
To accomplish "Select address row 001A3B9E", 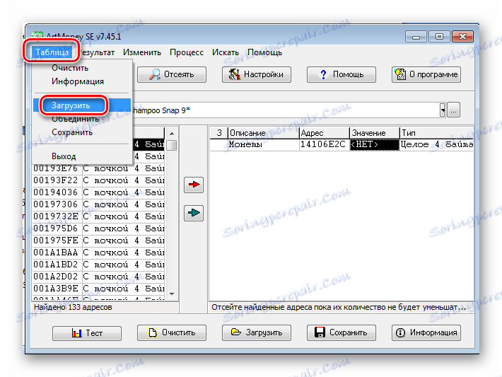I will pos(98,289).
